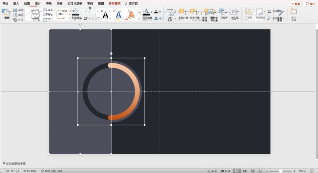
Task: Click 中文(中国) language indicator
Action: point(30,171)
